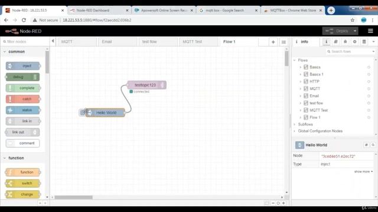Select the Email flow in outline
This screenshot has width=378, height=212.
point(314,96)
